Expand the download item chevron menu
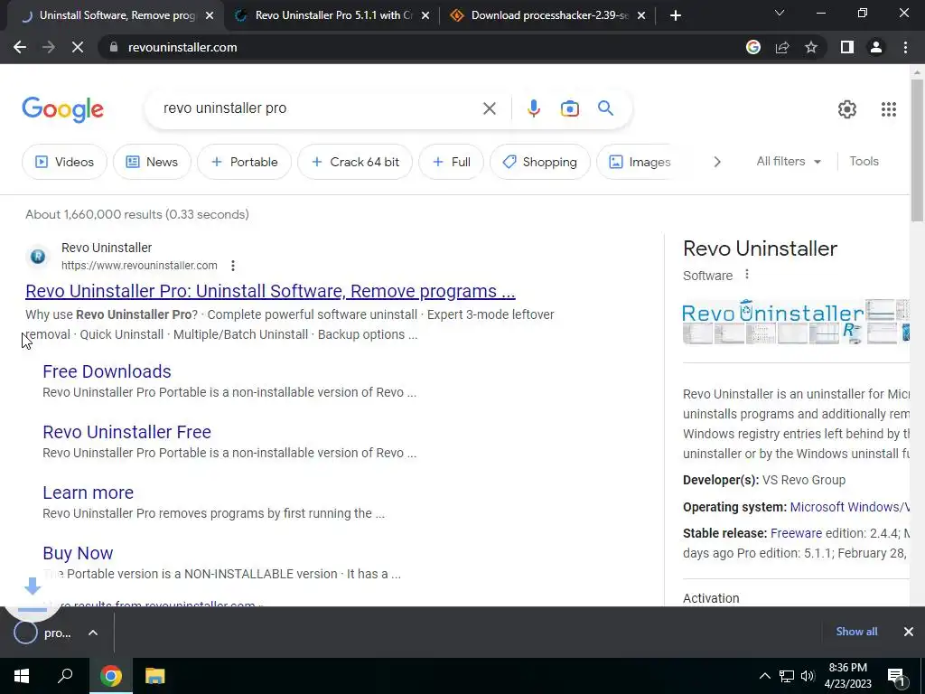Viewport: 925px width, 694px height. (x=93, y=633)
